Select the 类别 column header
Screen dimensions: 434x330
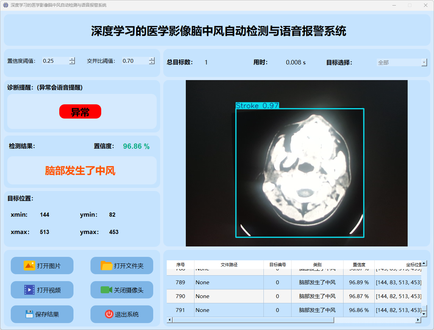317,264
